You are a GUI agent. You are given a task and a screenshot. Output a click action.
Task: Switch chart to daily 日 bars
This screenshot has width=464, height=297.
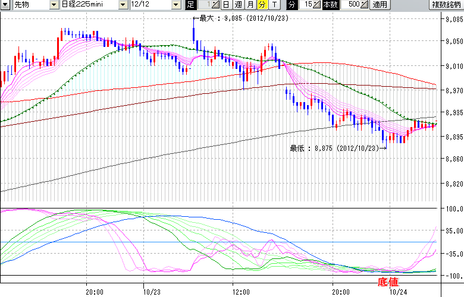coord(226,5)
